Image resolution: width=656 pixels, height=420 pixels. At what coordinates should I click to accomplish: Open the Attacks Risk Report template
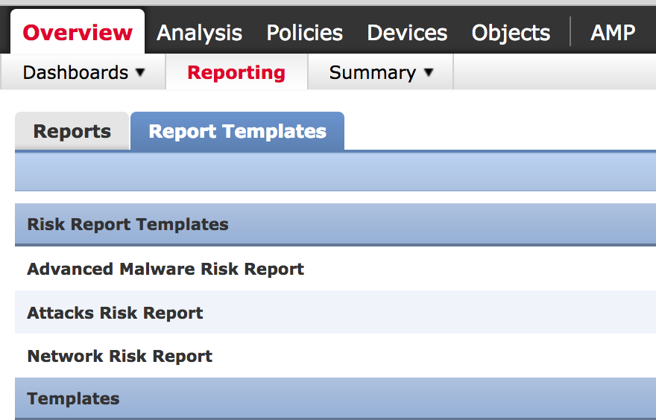point(115,313)
